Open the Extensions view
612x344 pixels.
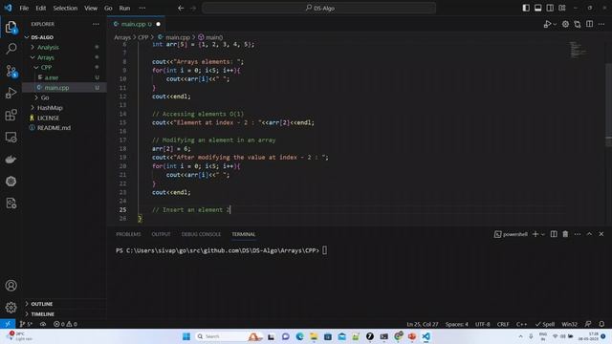click(11, 115)
